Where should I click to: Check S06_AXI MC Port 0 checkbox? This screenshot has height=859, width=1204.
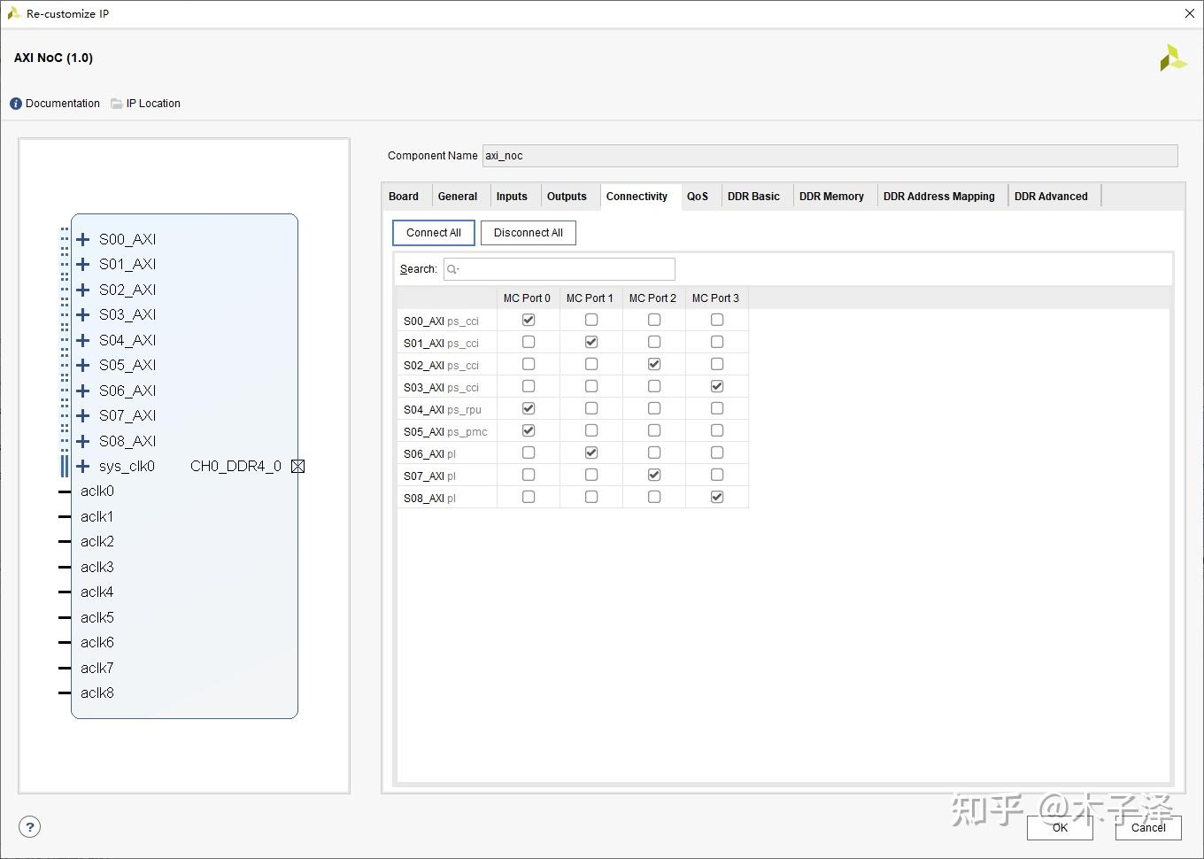[x=529, y=453]
